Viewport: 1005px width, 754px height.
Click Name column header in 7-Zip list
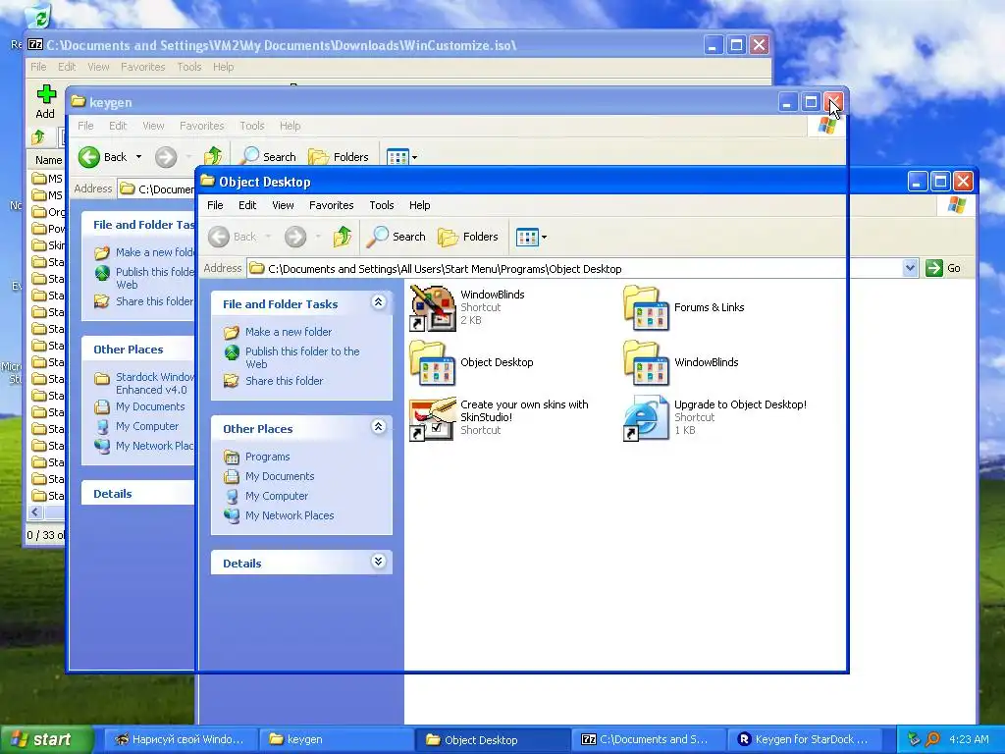48,160
